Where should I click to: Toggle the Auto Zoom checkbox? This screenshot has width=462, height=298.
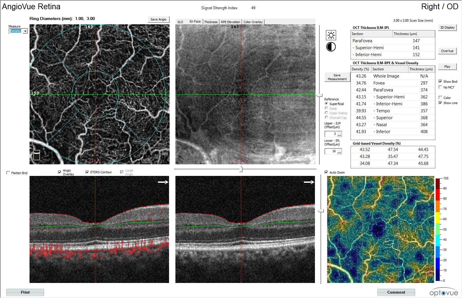326,172
